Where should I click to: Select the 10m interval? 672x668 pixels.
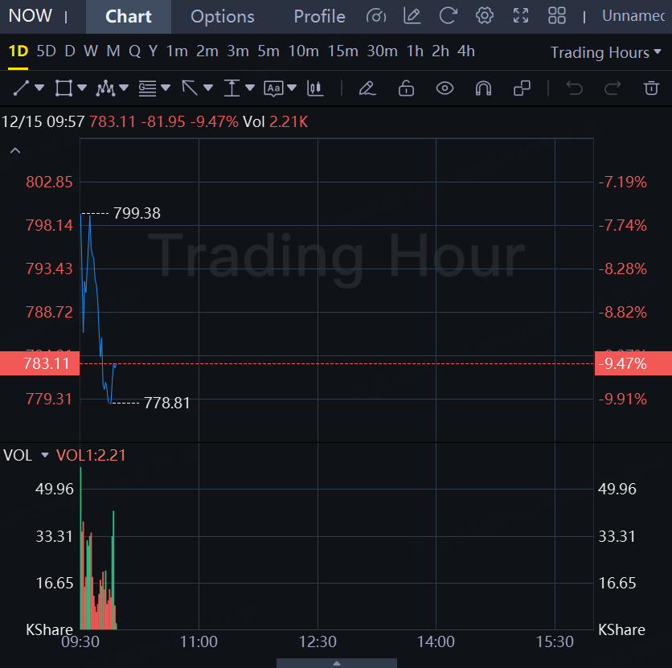point(303,51)
